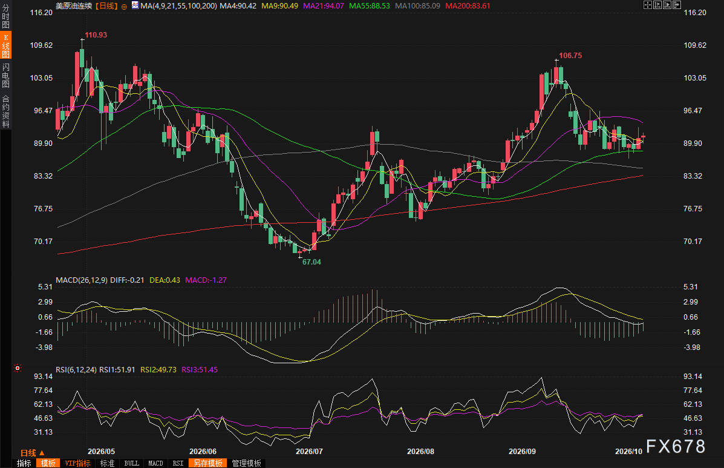Click the 106.75 peak price marker

571,56
